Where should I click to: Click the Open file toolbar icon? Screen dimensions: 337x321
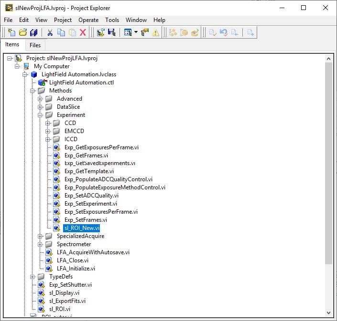[x=23, y=32]
